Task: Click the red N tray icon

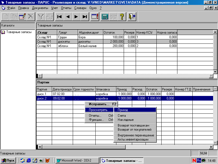Action: click(x=194, y=160)
